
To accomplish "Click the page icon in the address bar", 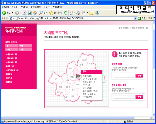I will [11, 18].
